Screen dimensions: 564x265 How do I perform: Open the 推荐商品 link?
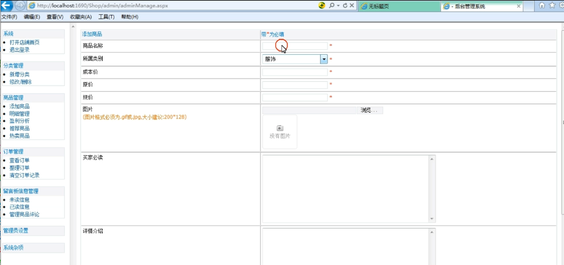[20, 129]
